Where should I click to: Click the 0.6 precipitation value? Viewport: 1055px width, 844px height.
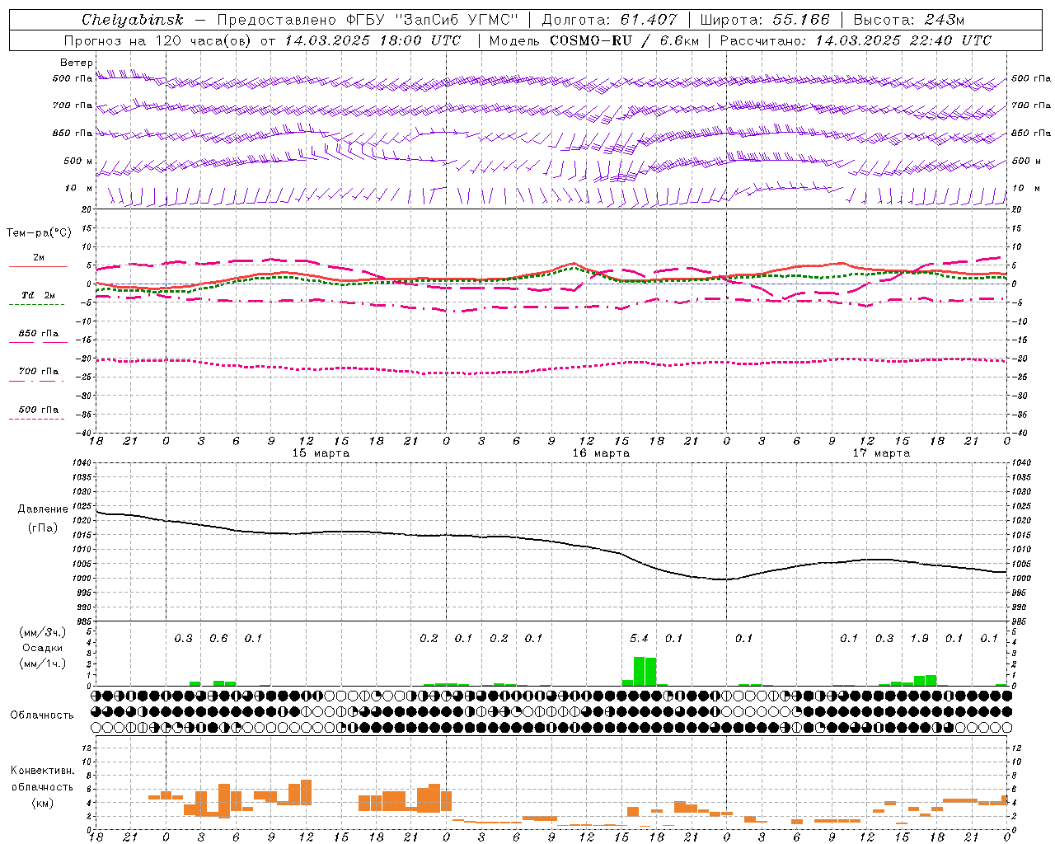218,638
